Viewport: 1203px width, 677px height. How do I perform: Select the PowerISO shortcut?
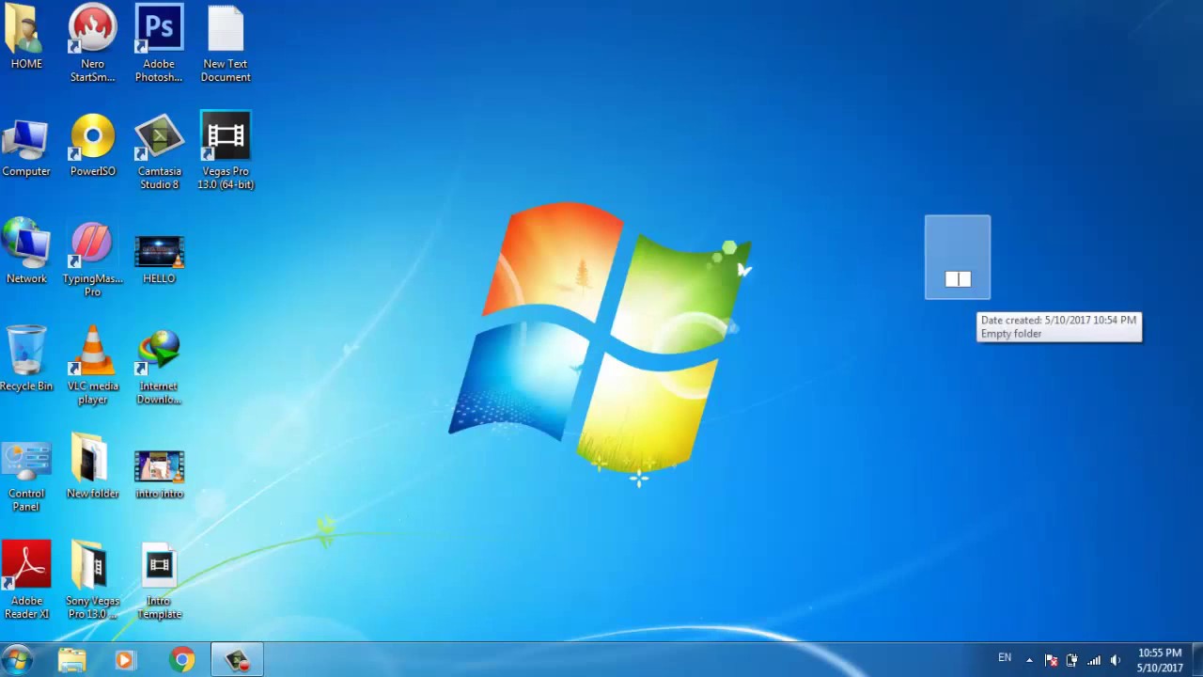tap(92, 146)
